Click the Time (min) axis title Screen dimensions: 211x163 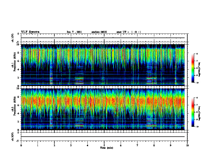tap(107, 148)
